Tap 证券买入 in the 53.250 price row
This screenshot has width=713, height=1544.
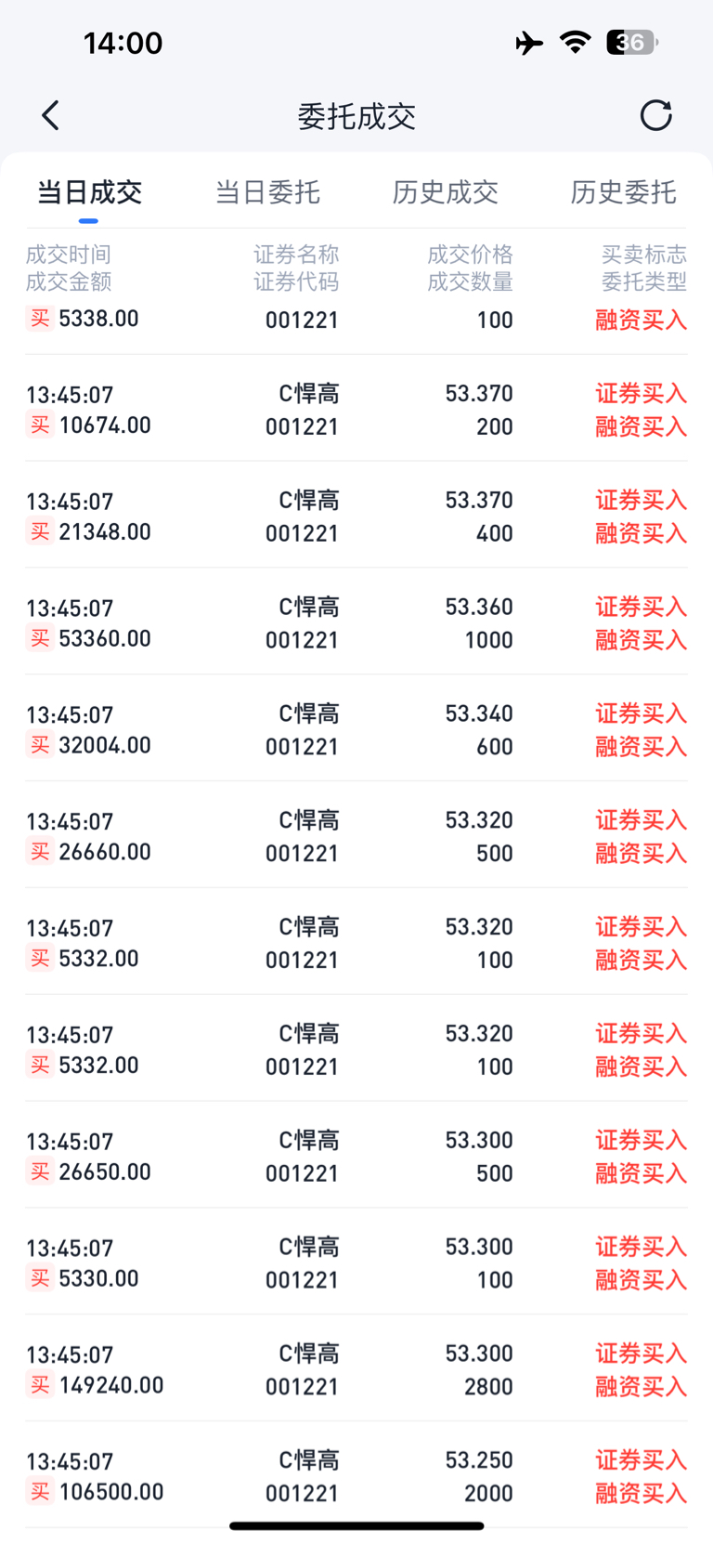(x=641, y=1460)
